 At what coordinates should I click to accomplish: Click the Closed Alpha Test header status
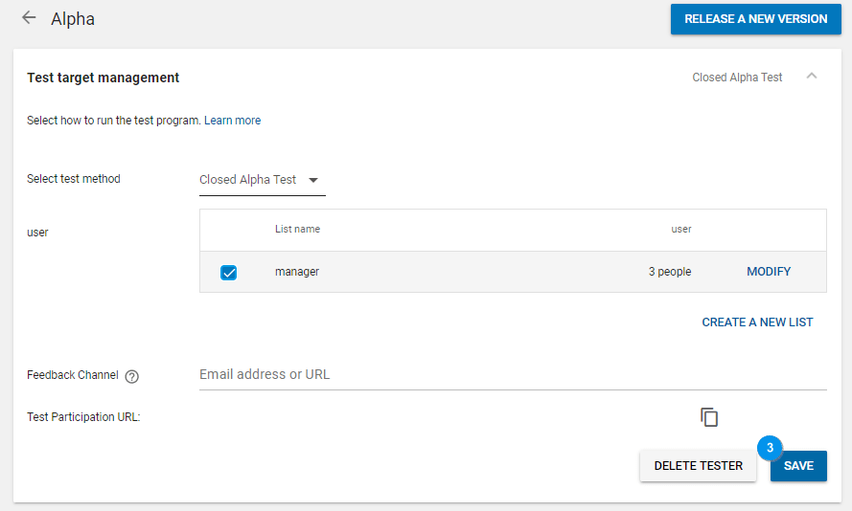click(x=737, y=78)
